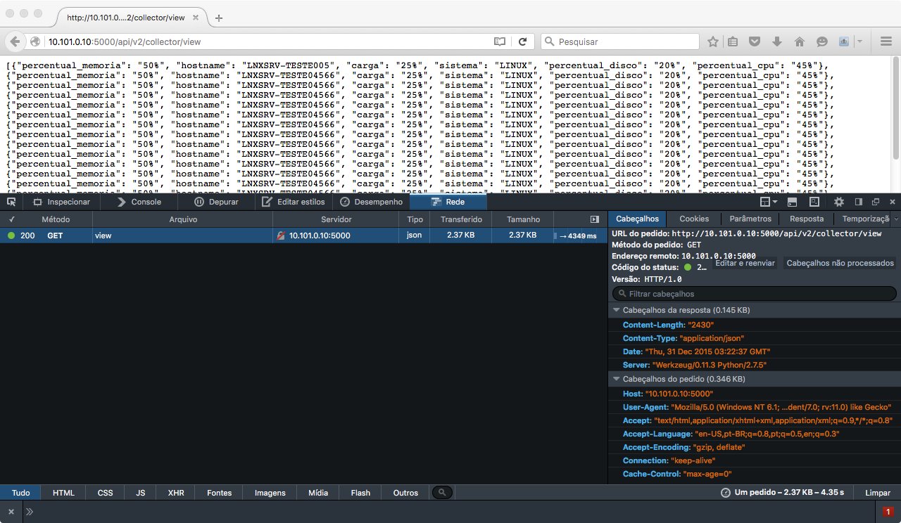Screen dimensions: 901x523
Task: Click Cabeçalhos não processados button
Action: pos(840,263)
